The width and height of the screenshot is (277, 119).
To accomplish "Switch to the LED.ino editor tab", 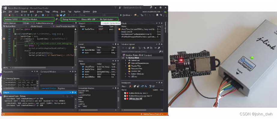I will 26,23.
